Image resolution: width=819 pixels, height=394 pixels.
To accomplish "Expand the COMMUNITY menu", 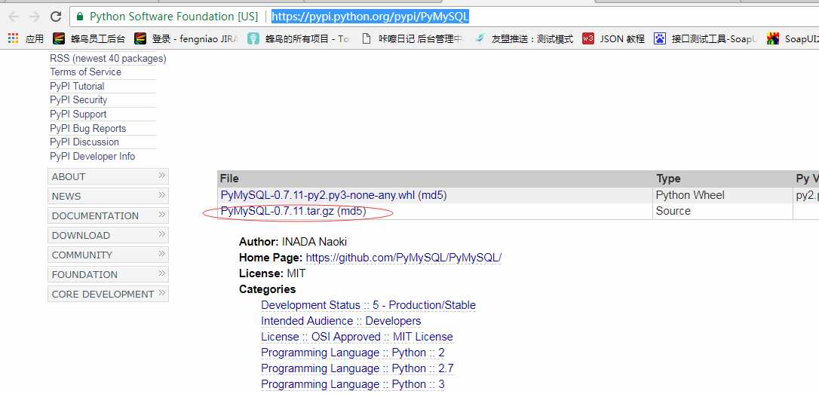I will 108,255.
